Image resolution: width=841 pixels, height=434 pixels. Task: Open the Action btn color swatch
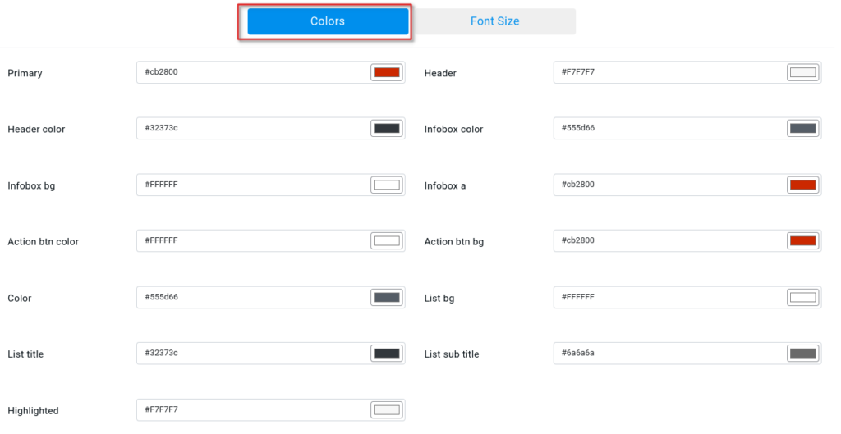386,241
